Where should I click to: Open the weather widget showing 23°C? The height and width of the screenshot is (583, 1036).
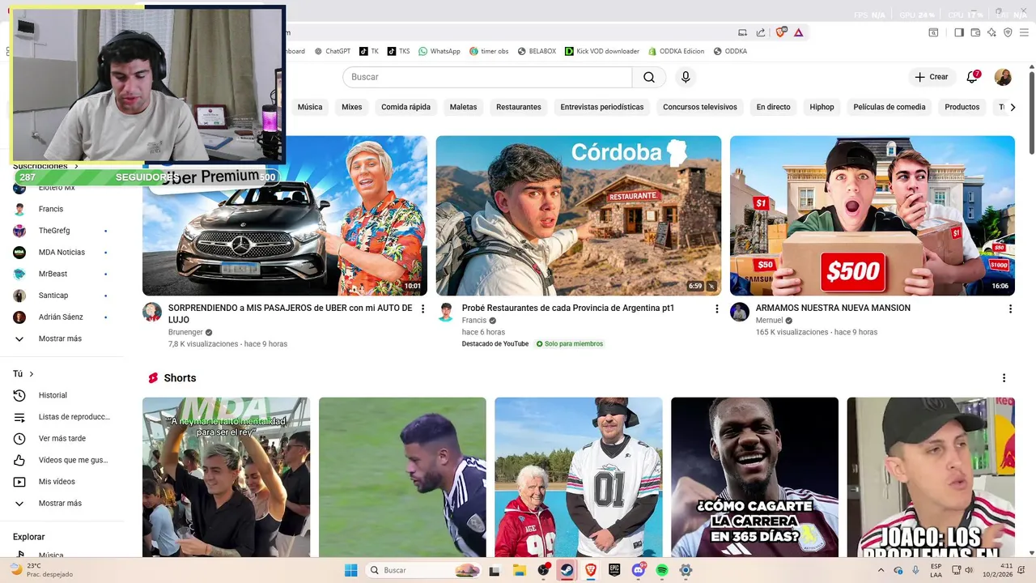(x=40, y=570)
